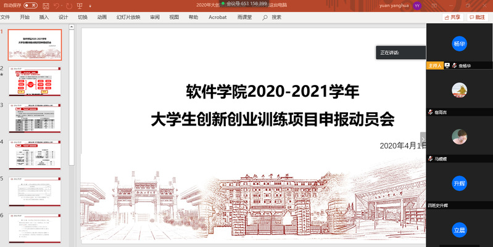Collapse the participant panel with edge arrow
Image resolution: width=493 pixels, height=247 pixels.
tap(423, 138)
